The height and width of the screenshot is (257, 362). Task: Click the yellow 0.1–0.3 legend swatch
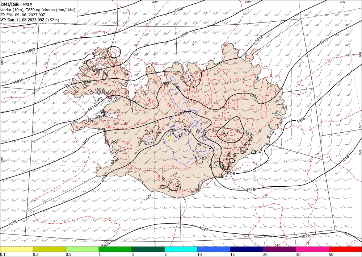pyautogui.click(x=17, y=249)
